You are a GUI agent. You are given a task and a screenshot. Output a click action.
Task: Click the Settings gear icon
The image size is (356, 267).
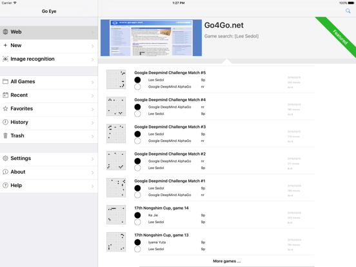[5, 158]
